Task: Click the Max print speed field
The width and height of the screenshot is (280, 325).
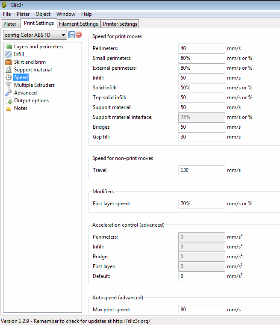Action: point(201,310)
